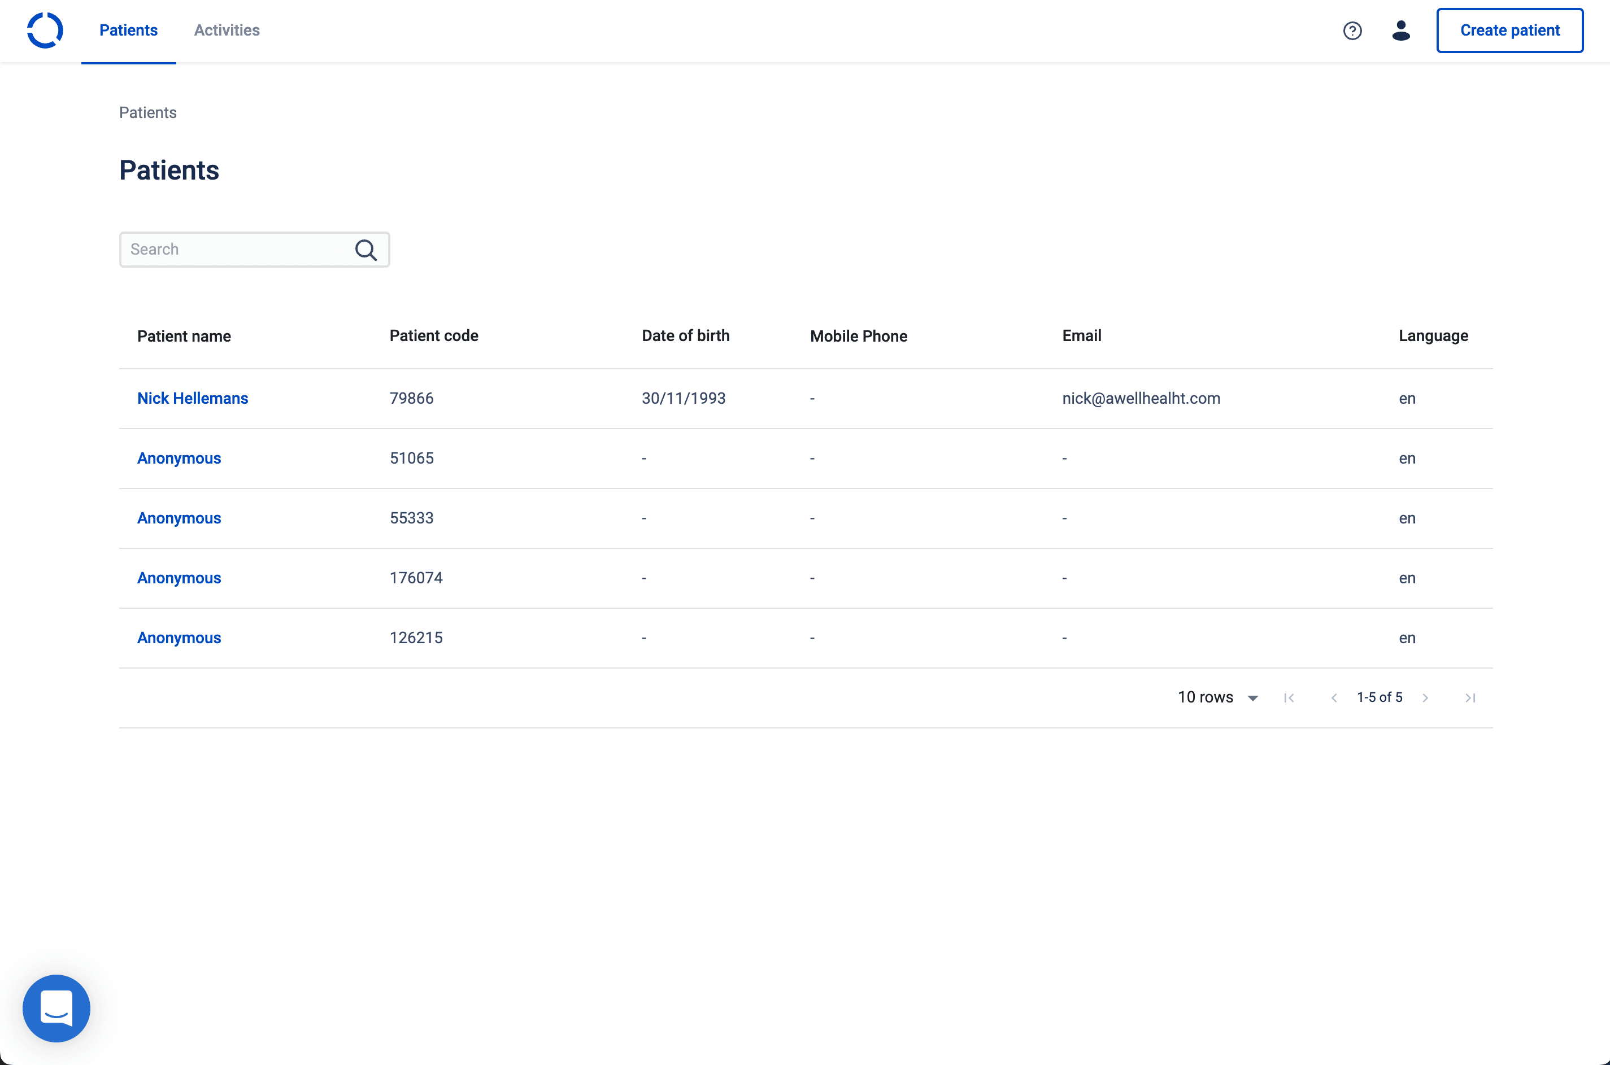Select patient code 176074 cell
Image resolution: width=1610 pixels, height=1065 pixels.
[x=416, y=578]
